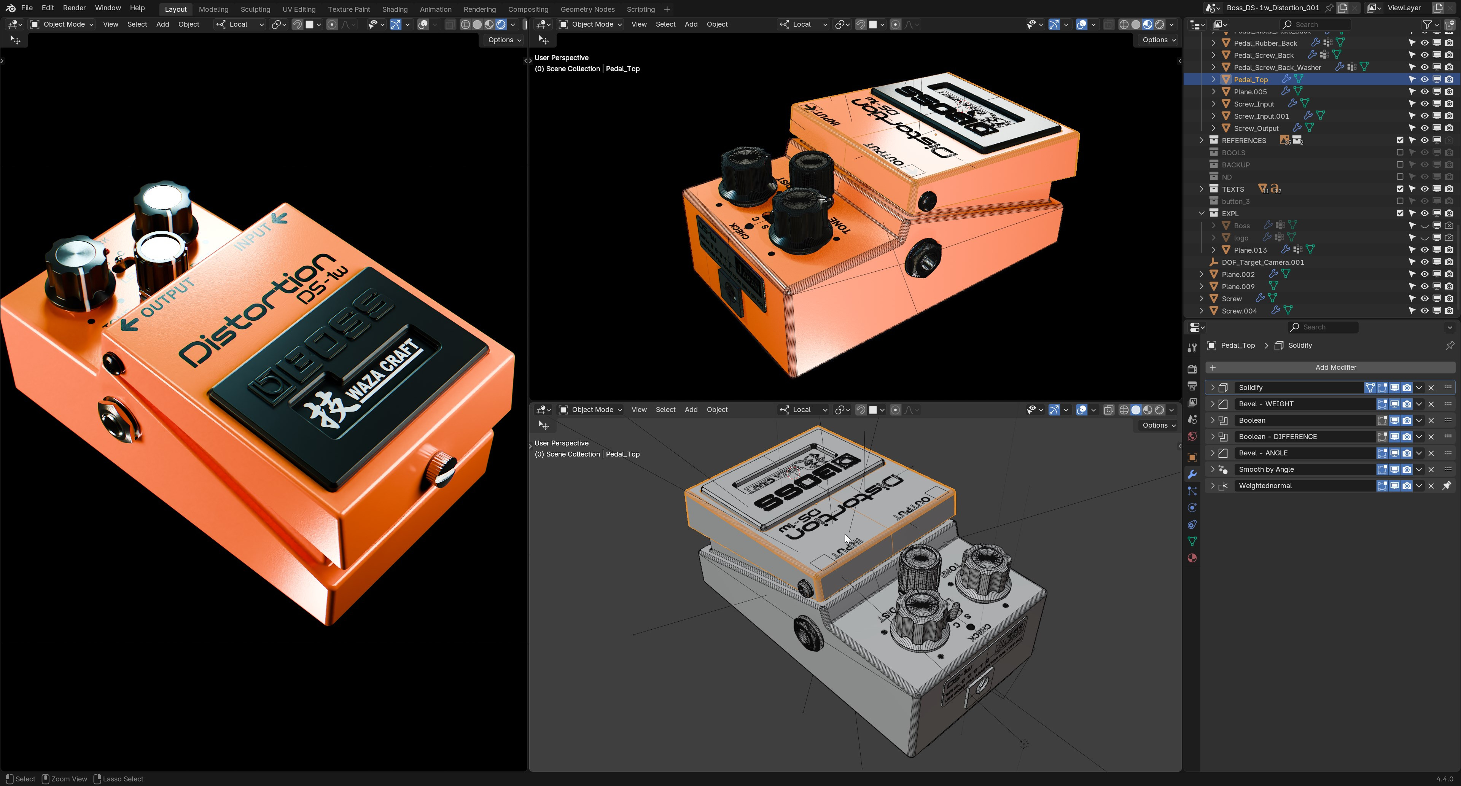Toggle Plane.013 viewport visibility eye
The height and width of the screenshot is (786, 1461).
coord(1424,250)
